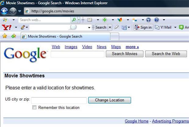
Task: Click the Yahoo pop-up blocker window icon
Action: [x=124, y=28]
